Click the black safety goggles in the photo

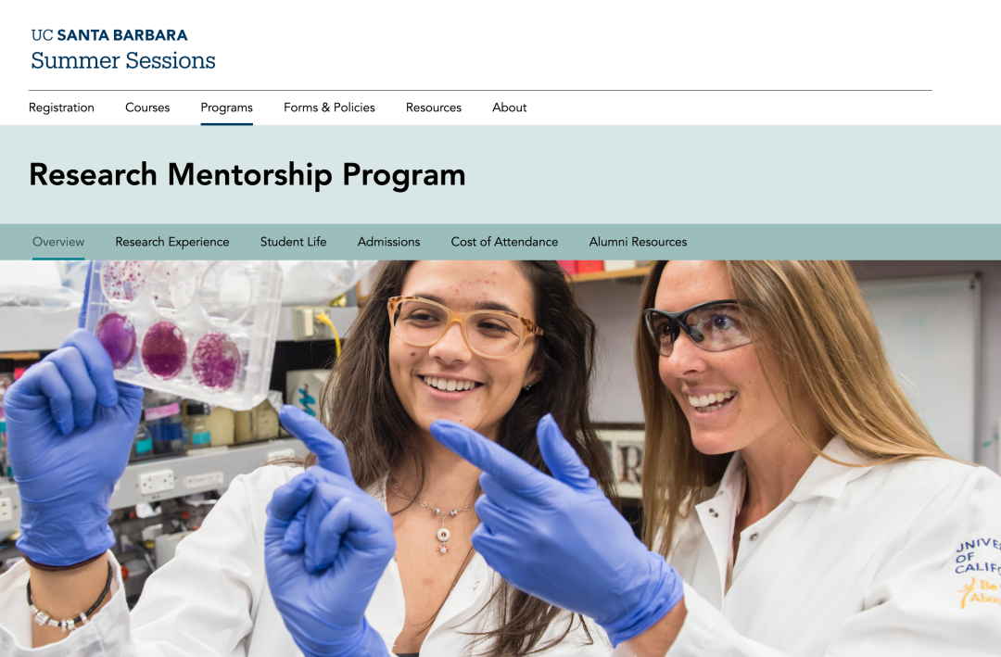tap(702, 325)
